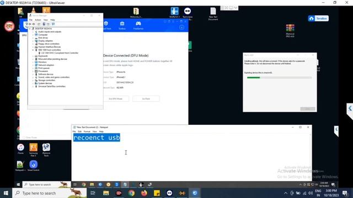Screen dimensions: 353x198
Task: Click the yellow Sticky Notes taskbar icon
Action: tap(157, 193)
